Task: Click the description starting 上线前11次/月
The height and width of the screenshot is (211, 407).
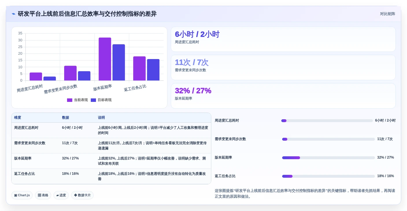Action: (152, 146)
